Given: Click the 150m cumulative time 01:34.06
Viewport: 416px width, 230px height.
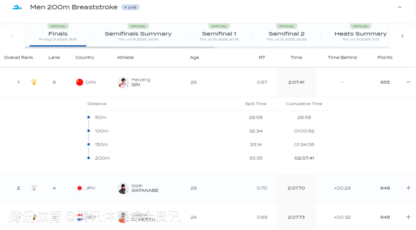Looking at the screenshot, I should [x=304, y=144].
